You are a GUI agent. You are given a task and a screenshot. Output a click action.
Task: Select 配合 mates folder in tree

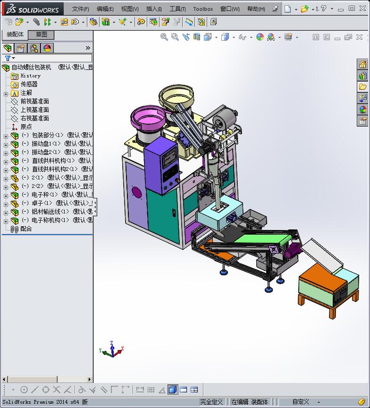[26, 229]
